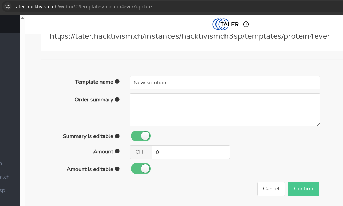Click the scroll up arrow of page
Screen dimensions: 343x206
(22, 18)
